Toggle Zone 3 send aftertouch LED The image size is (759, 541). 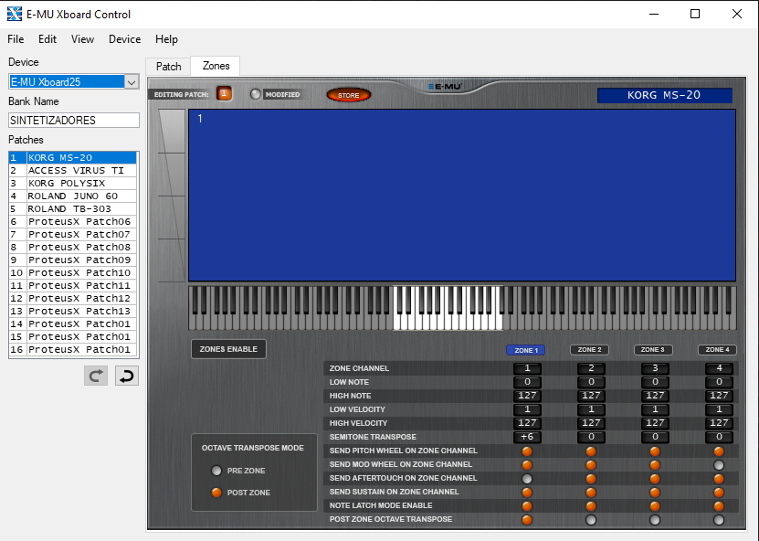click(x=655, y=479)
